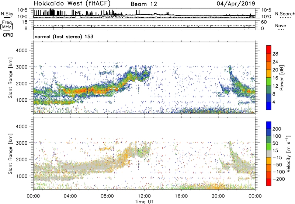Click the blue swatch in Power colorbar
This screenshot has width=295, height=204.
point(269,106)
